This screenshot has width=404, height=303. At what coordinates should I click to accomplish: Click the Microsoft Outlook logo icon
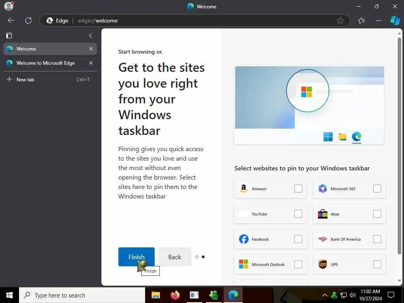243,264
